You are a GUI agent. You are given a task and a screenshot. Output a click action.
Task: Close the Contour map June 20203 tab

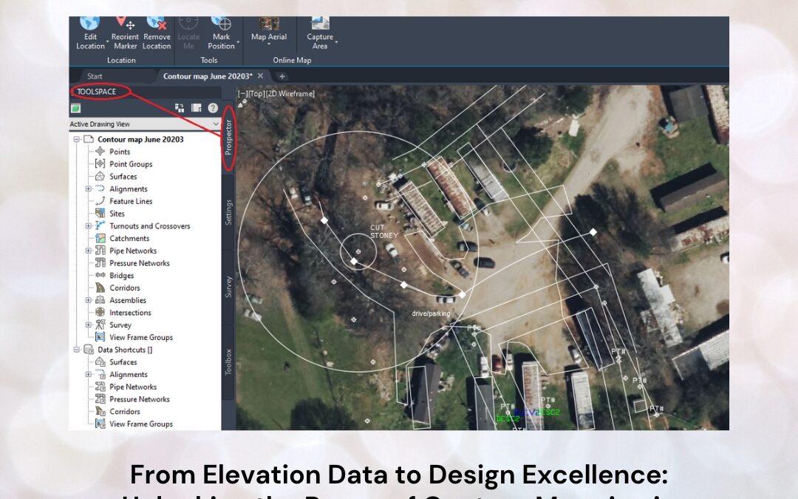pyautogui.click(x=261, y=76)
